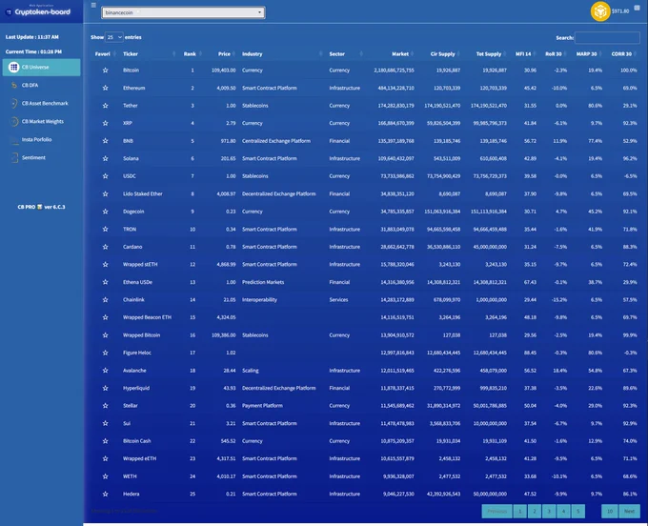Click the Sentiment sidebar icon
This screenshot has height=526, width=648.
[x=14, y=157]
